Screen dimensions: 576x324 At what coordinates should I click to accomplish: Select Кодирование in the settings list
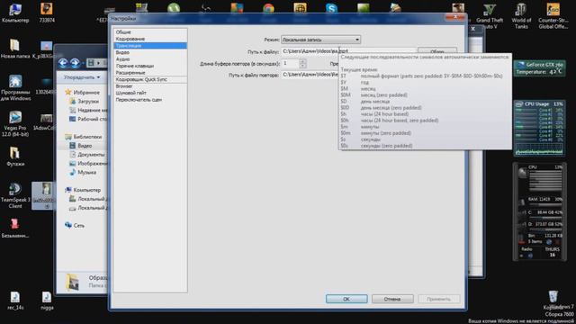[x=130, y=39]
